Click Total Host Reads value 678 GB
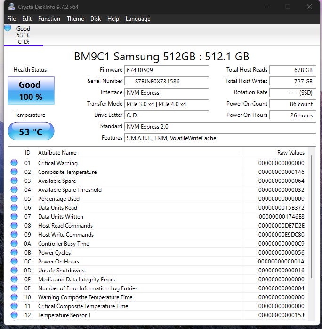This screenshot has width=322, height=329. point(292,70)
